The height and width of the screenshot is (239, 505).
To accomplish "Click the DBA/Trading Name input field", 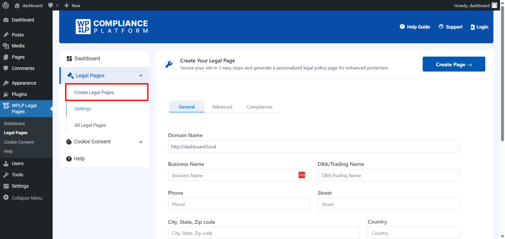I will 389,175.
